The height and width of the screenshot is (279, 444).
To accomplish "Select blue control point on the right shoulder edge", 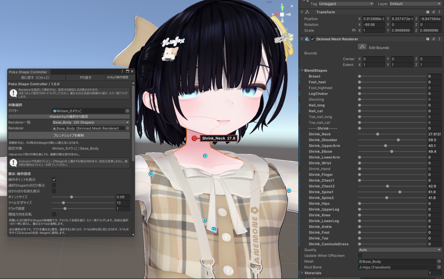I will [x=289, y=191].
